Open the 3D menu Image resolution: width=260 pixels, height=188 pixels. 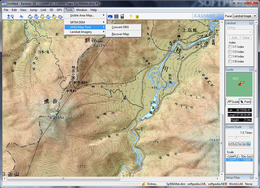pos(51,10)
